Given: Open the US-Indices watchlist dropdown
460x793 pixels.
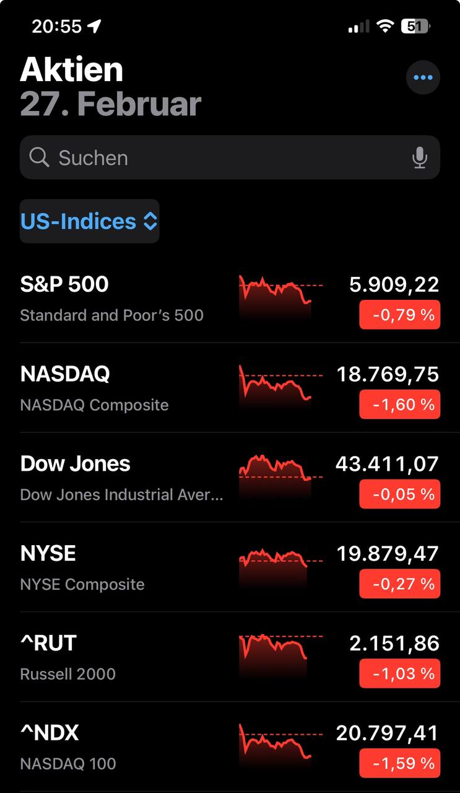Looking at the screenshot, I should (x=89, y=221).
